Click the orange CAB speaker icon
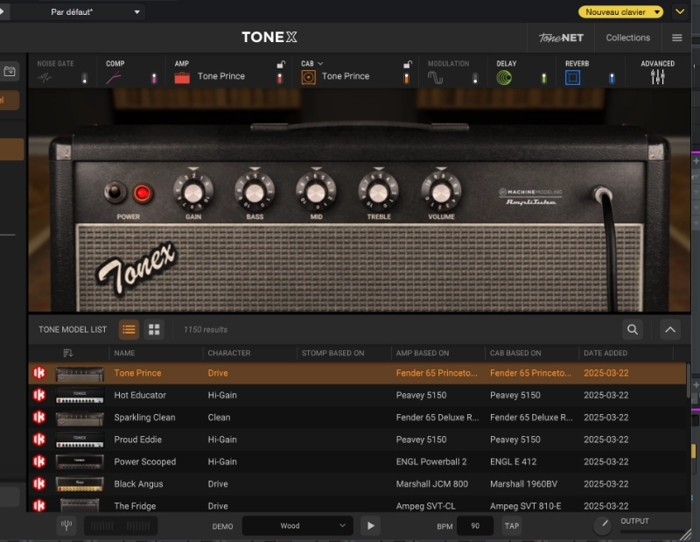The width and height of the screenshot is (700, 542). click(308, 77)
